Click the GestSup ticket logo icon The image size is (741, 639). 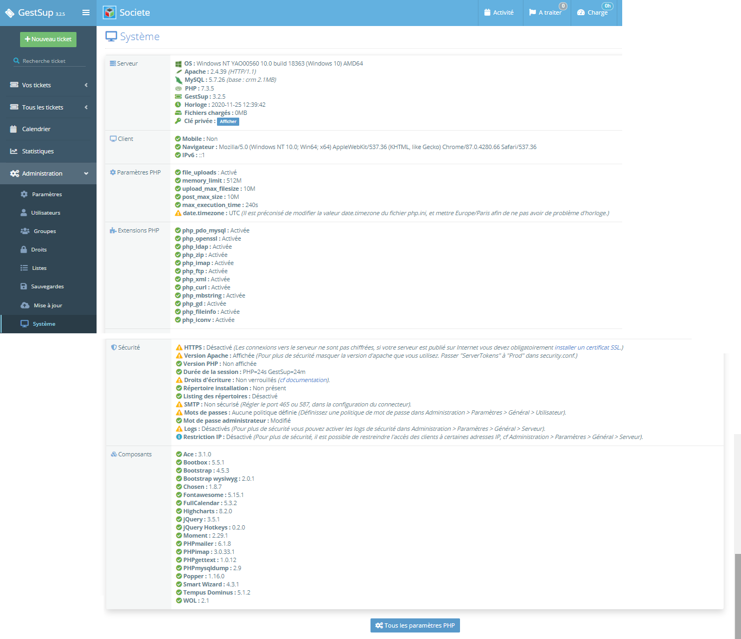point(9,13)
